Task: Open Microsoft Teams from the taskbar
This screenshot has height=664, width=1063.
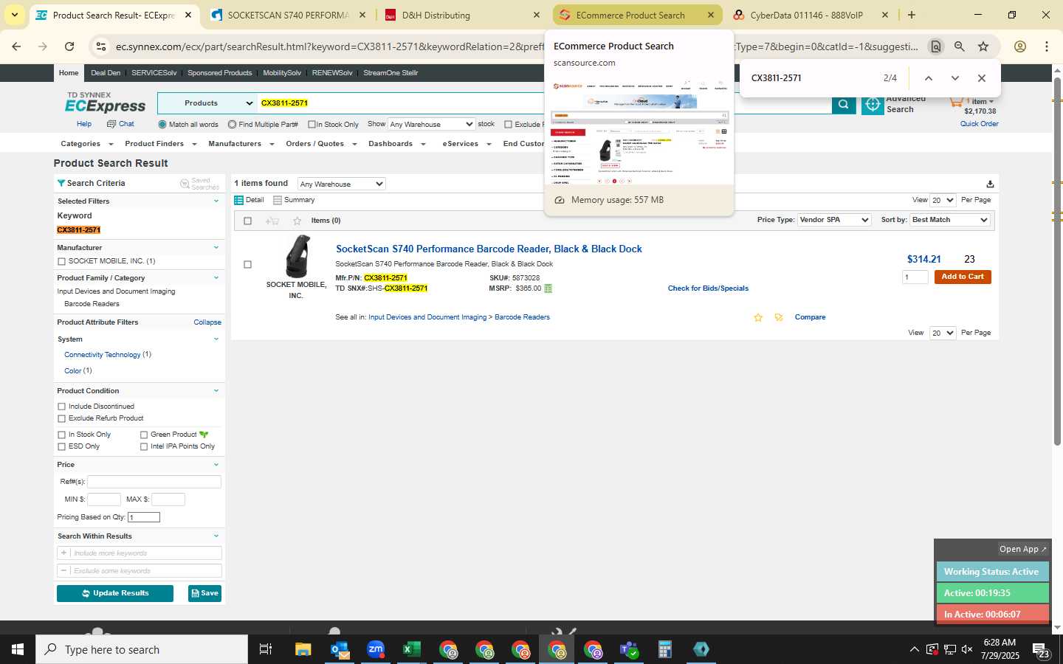Action: 629,650
